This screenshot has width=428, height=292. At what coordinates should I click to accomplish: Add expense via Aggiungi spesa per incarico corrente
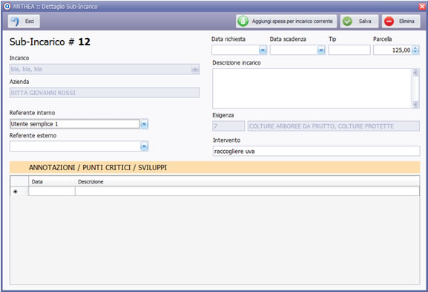(286, 22)
